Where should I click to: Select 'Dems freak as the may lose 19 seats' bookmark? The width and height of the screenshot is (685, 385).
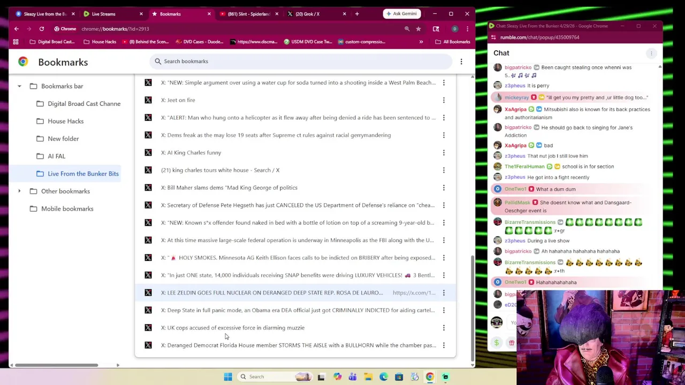coord(295,135)
